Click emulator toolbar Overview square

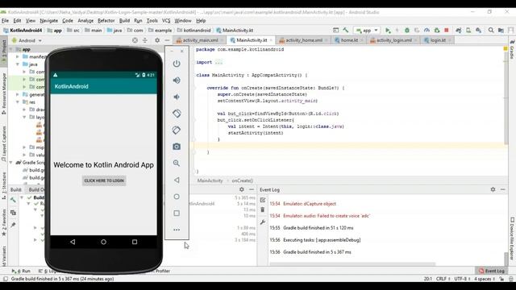pyautogui.click(x=177, y=213)
